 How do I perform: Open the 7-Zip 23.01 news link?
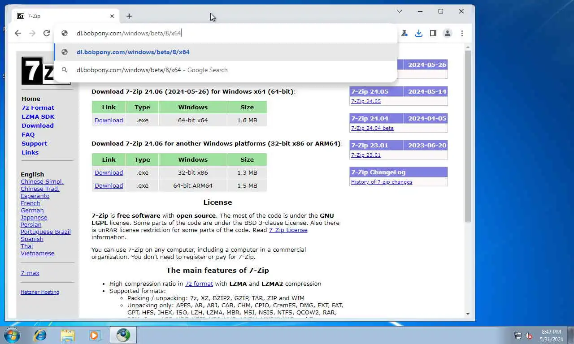(x=366, y=155)
